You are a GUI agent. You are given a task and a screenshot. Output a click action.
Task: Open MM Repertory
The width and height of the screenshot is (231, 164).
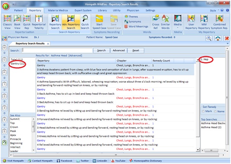204,22
